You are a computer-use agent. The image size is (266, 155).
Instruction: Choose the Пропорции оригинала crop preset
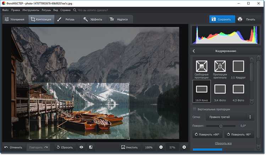click(220, 66)
